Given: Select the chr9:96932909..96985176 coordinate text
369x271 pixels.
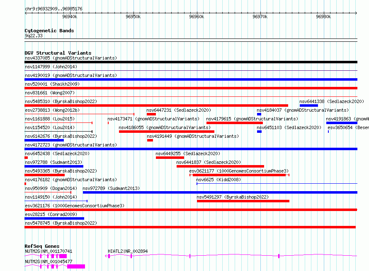Looking at the screenshot, I should (x=53, y=9).
